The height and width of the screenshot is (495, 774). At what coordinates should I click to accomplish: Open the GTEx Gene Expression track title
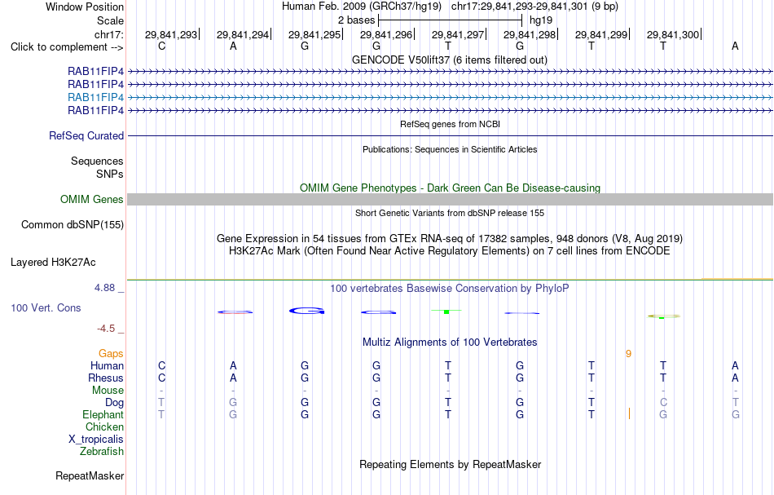(x=450, y=239)
